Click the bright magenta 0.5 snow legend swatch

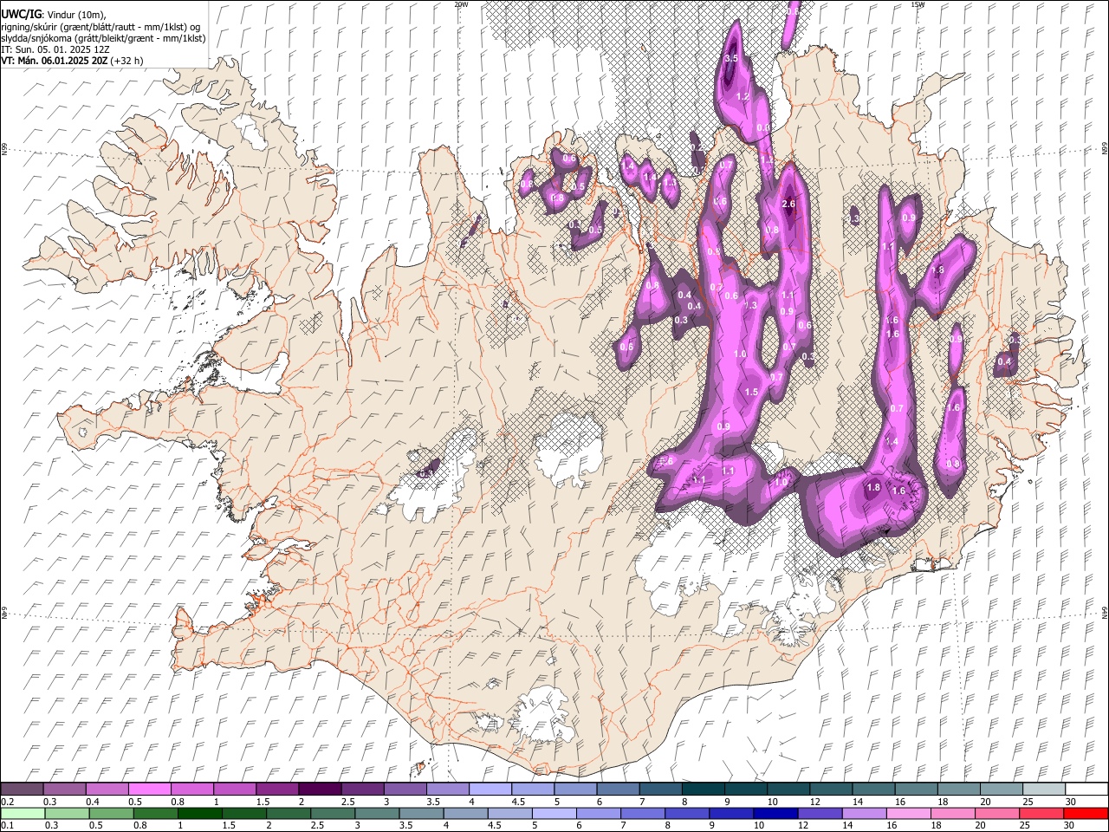(x=150, y=789)
